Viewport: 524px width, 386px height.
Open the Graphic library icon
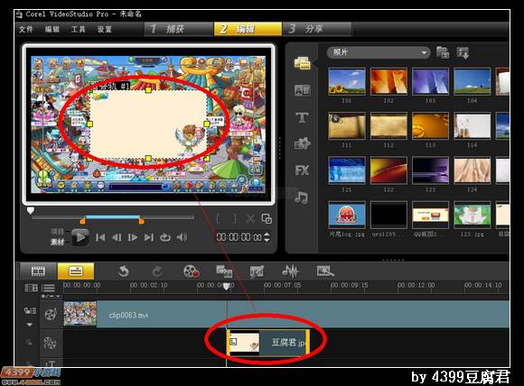[x=302, y=143]
